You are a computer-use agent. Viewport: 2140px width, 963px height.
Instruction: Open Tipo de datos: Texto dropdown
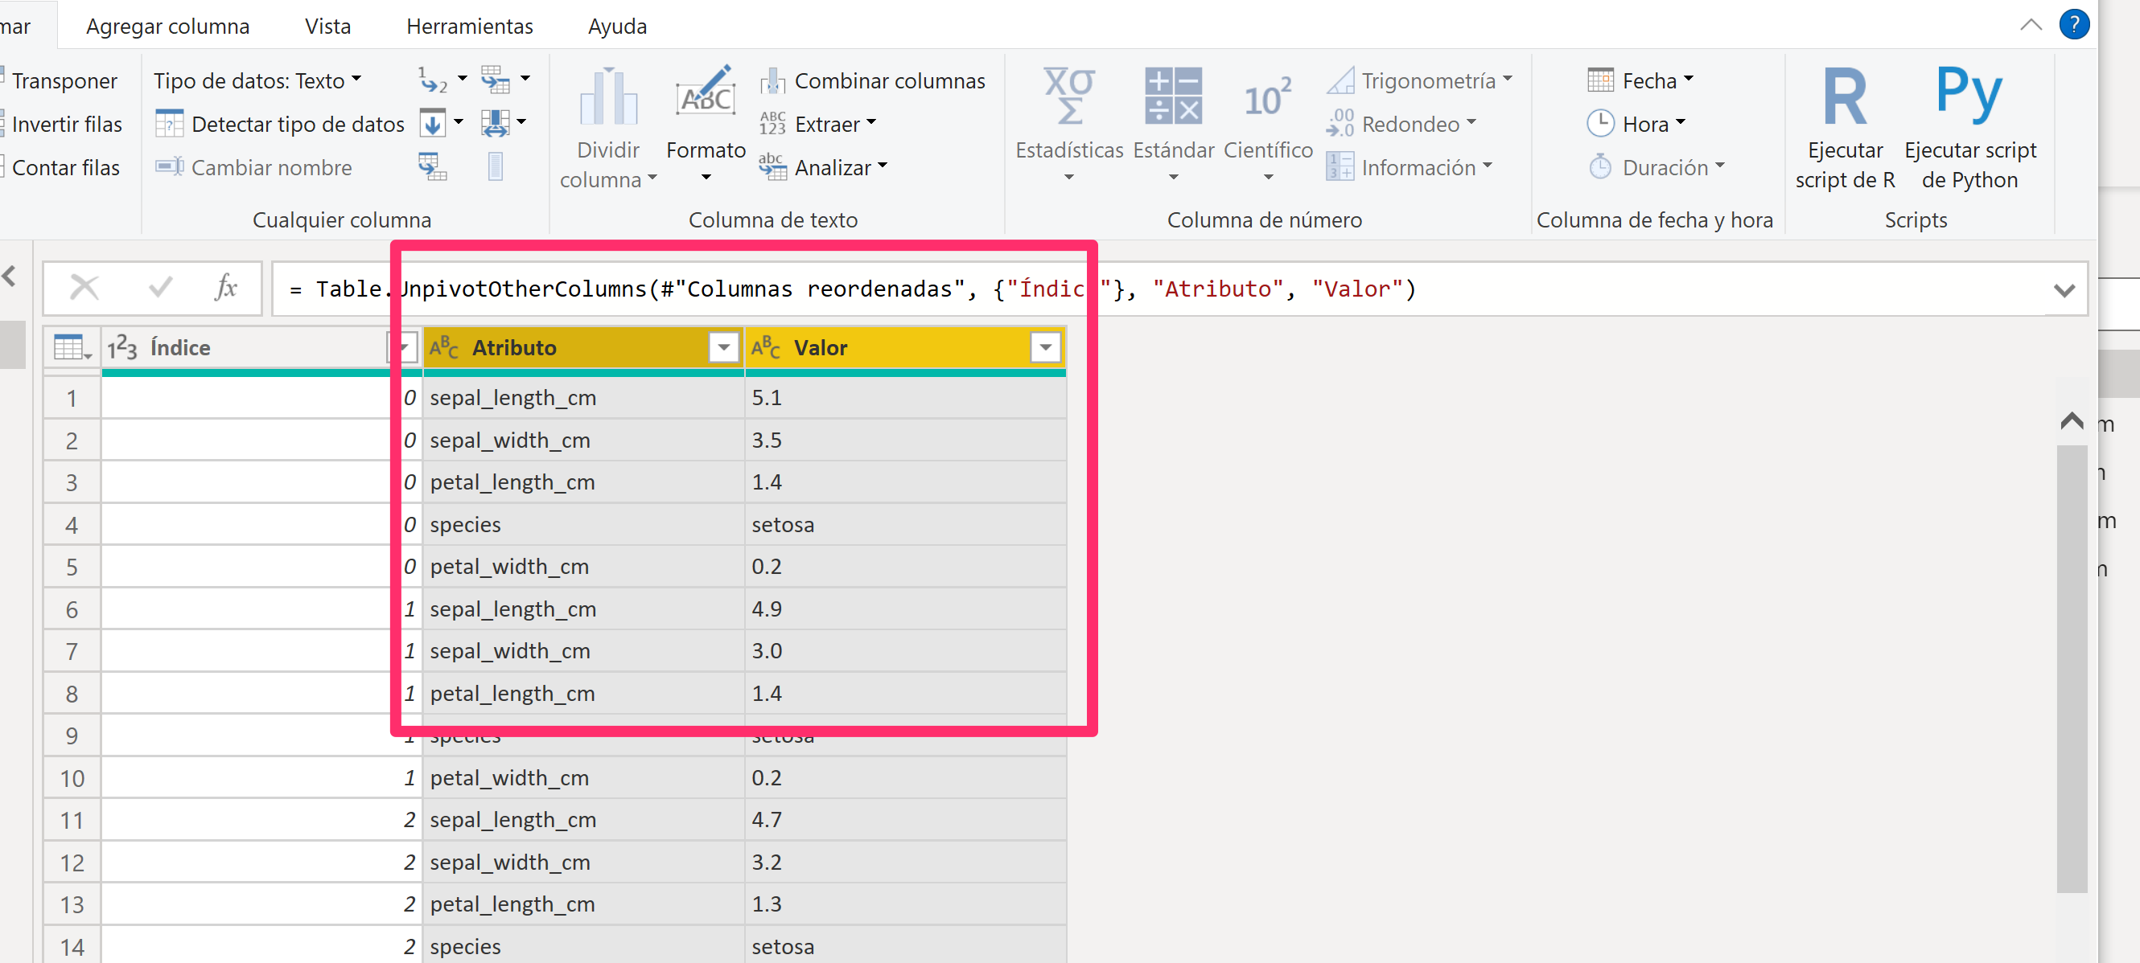257,80
